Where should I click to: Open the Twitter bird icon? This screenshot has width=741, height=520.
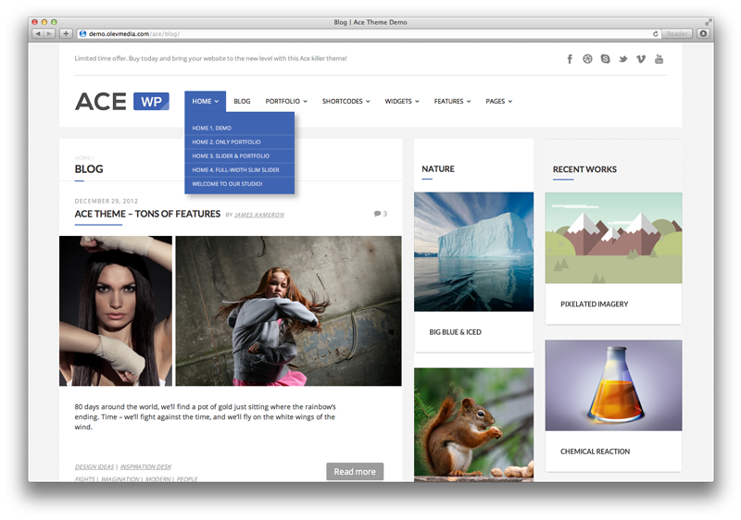pos(622,59)
